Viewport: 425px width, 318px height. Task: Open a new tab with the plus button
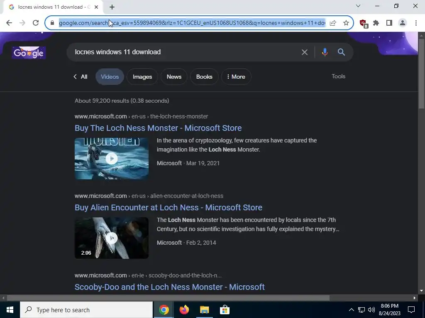coord(112,7)
